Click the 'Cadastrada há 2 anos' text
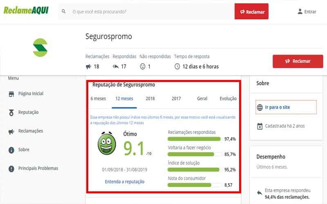Screen dimensions: 327x204 [285, 126]
